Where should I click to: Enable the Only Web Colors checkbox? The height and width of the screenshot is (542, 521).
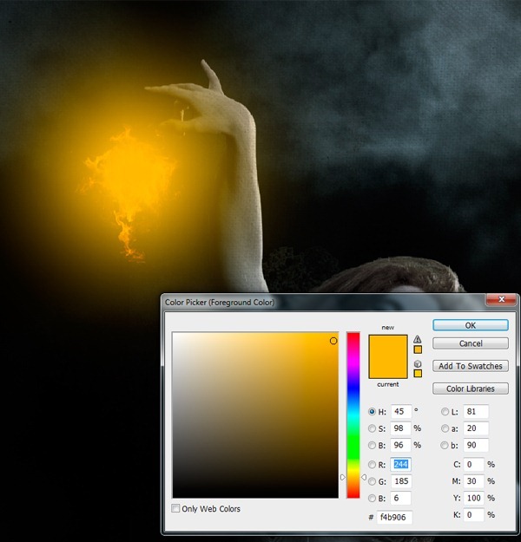pyautogui.click(x=175, y=508)
